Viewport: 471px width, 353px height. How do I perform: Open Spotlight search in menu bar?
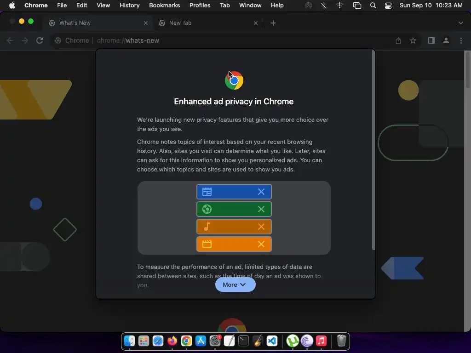[x=373, y=5]
